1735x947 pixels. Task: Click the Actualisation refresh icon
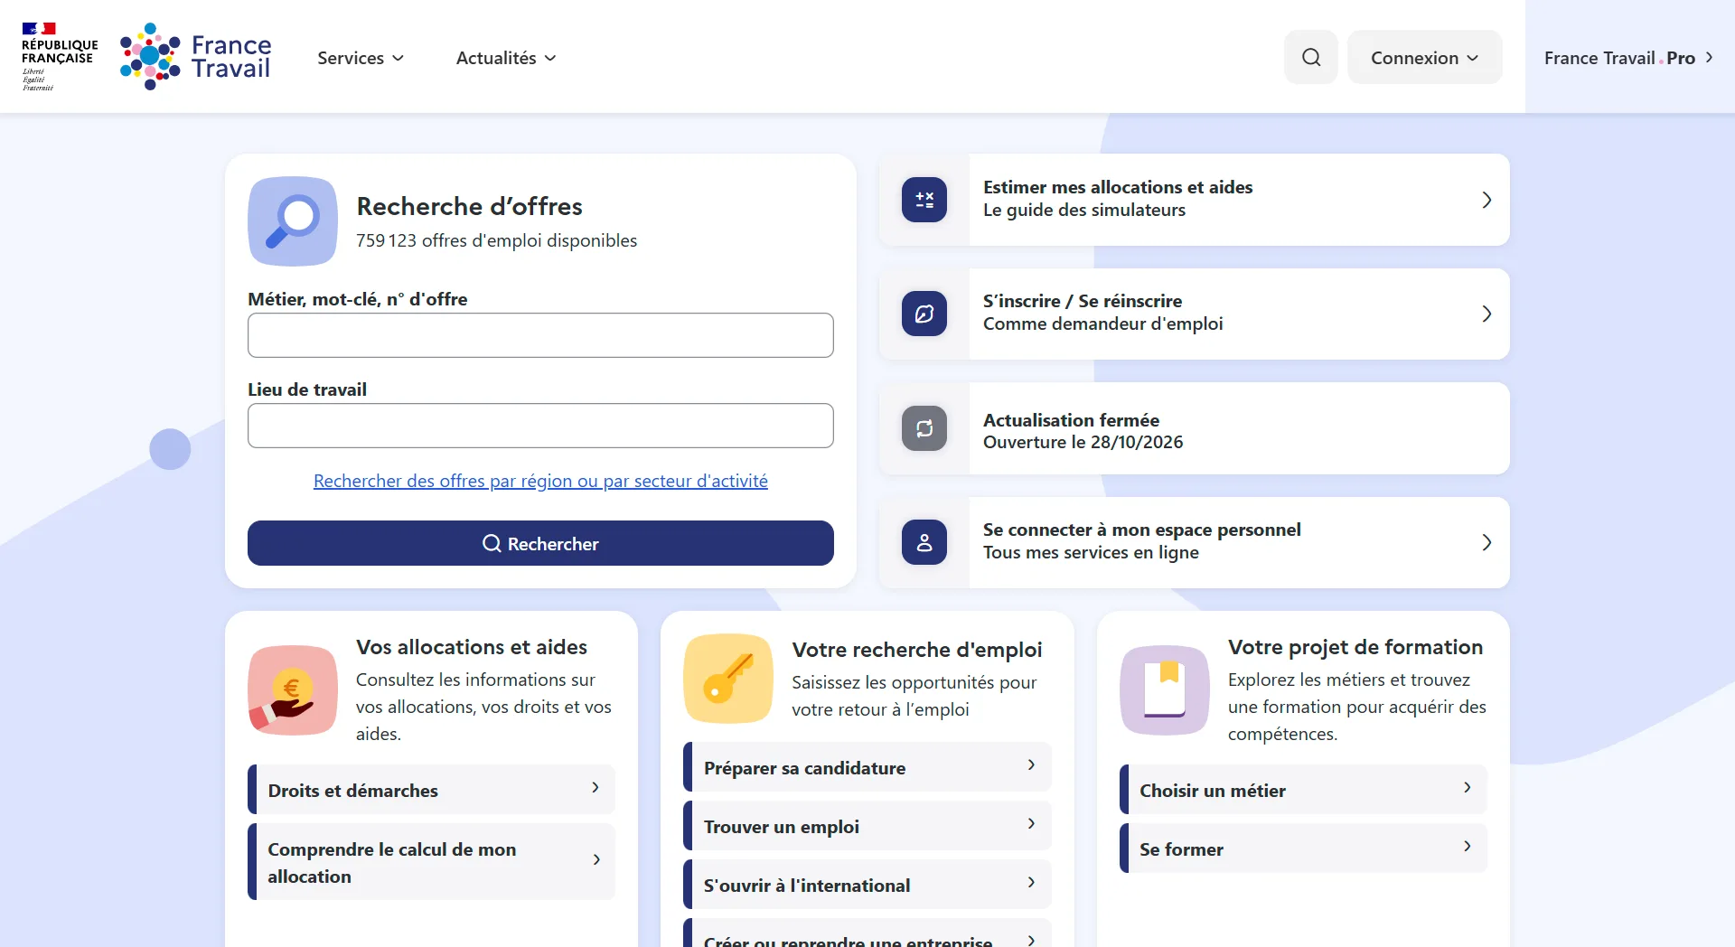924,428
